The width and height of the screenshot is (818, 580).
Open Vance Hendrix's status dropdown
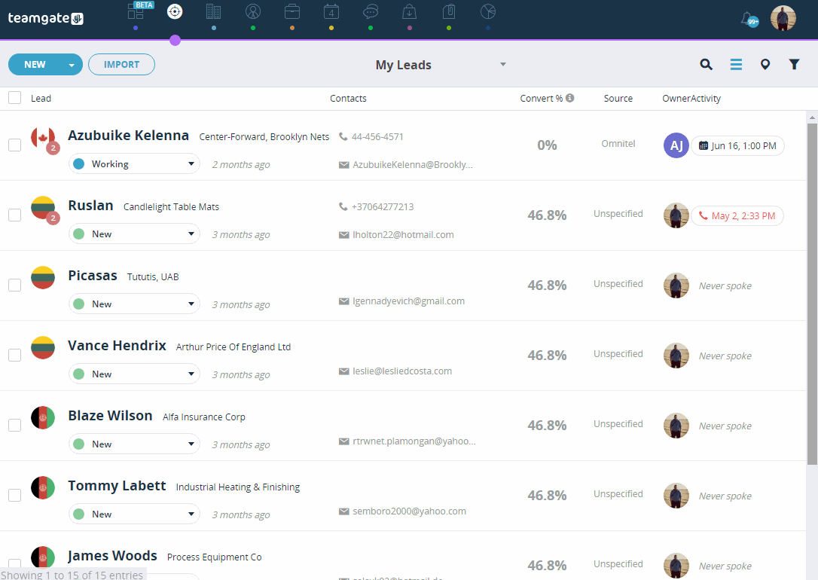(134, 374)
